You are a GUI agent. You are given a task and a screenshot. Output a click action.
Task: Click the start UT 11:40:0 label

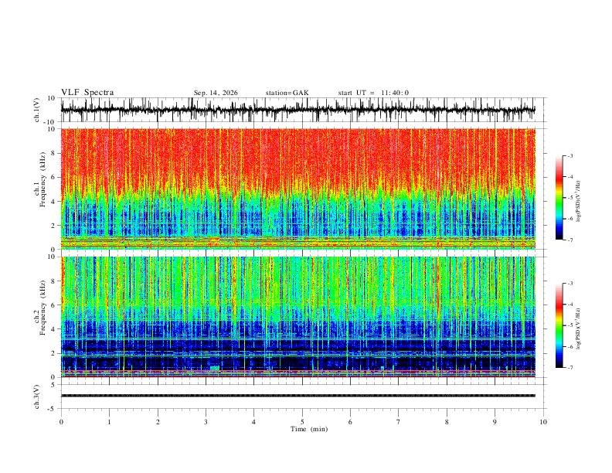pos(373,93)
